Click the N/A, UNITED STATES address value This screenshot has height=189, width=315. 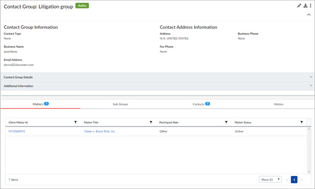pos(174,38)
